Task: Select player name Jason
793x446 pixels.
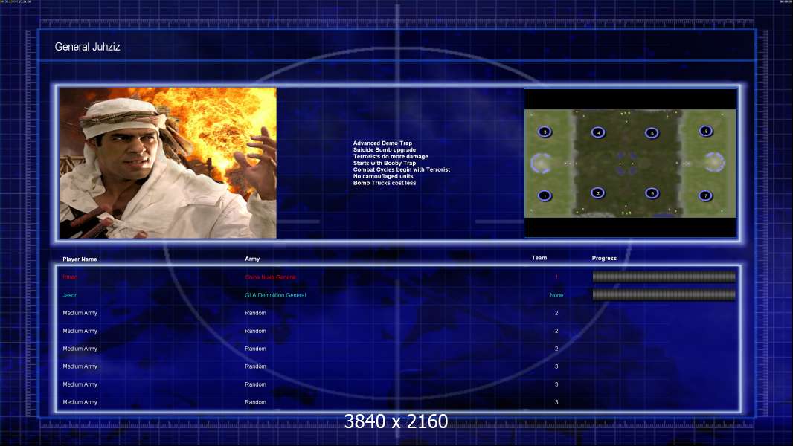Action: [x=70, y=295]
